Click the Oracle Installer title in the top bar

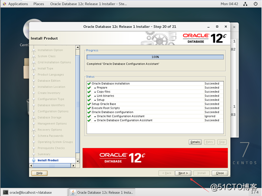click(x=88, y=4)
